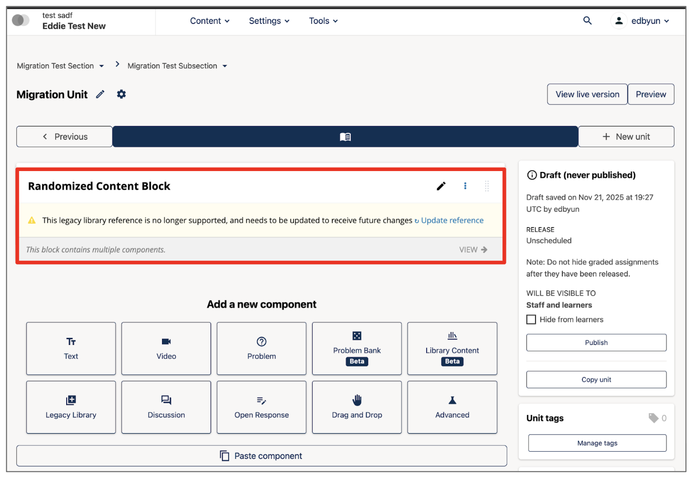The width and height of the screenshot is (699, 481).
Task: Click the Update reference link
Action: [x=452, y=220]
